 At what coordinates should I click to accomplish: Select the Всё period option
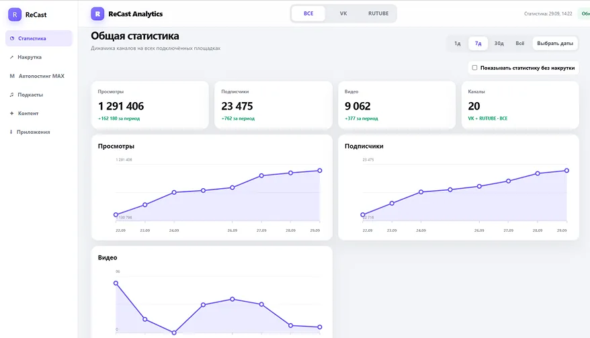point(519,43)
